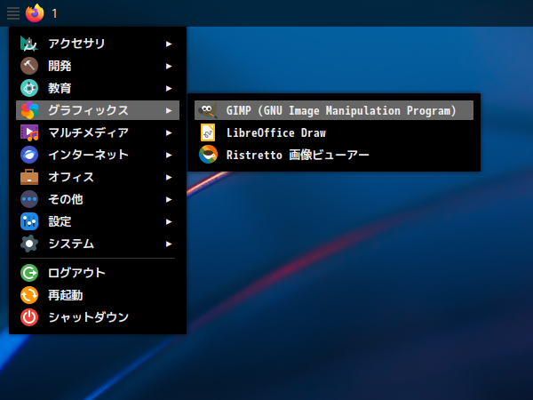
Task: Switch to workspace 1 in panel
Action: (54, 13)
